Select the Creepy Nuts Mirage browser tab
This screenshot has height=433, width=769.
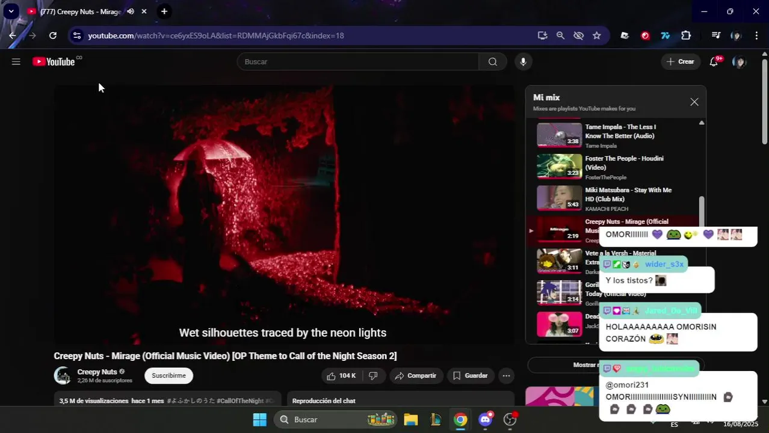click(81, 11)
